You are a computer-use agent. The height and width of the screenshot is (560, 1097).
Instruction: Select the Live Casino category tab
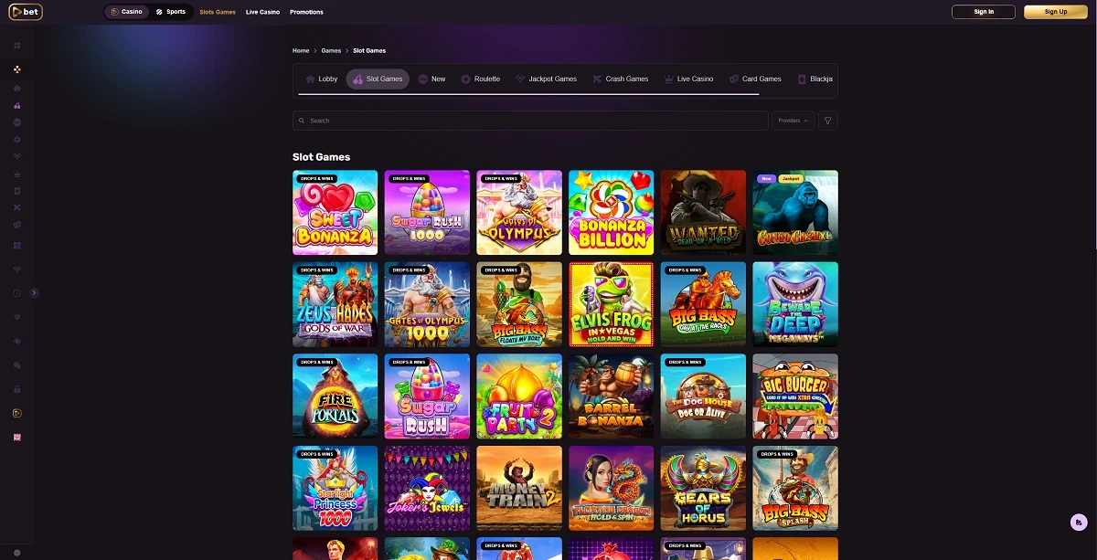pyautogui.click(x=689, y=79)
